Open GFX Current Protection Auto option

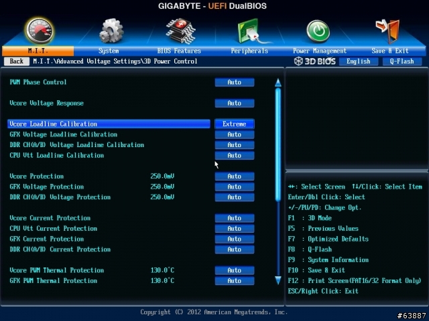click(235, 239)
